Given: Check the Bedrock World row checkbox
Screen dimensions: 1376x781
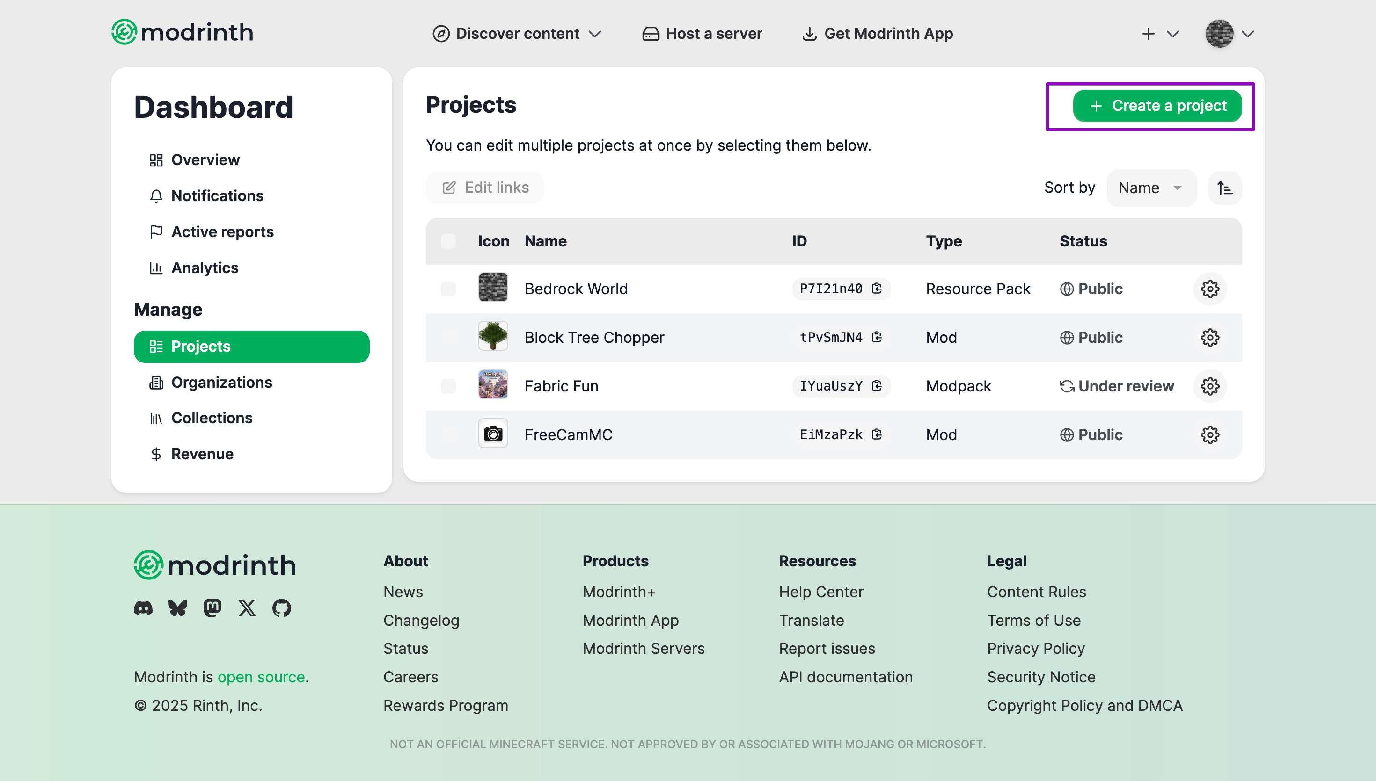Looking at the screenshot, I should [448, 289].
